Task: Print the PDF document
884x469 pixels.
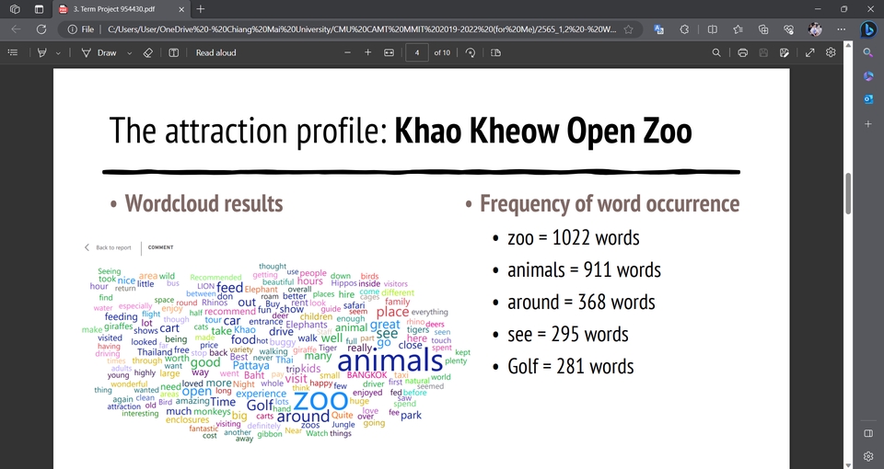Action: pos(742,52)
